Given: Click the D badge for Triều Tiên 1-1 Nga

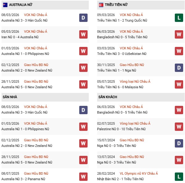Looking at the screenshot, I should tap(179, 68).
